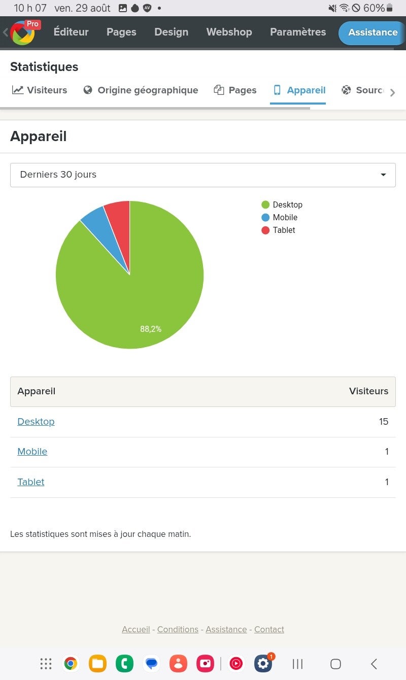Screen dimensions: 406x680
Task: Launch the green phone app
Action: pos(124,664)
